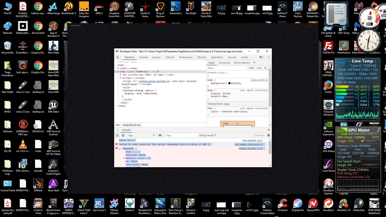Image resolution: width=386 pixels, height=217 pixels.
Task: Open the Application tab
Action: pyautogui.click(x=217, y=57)
